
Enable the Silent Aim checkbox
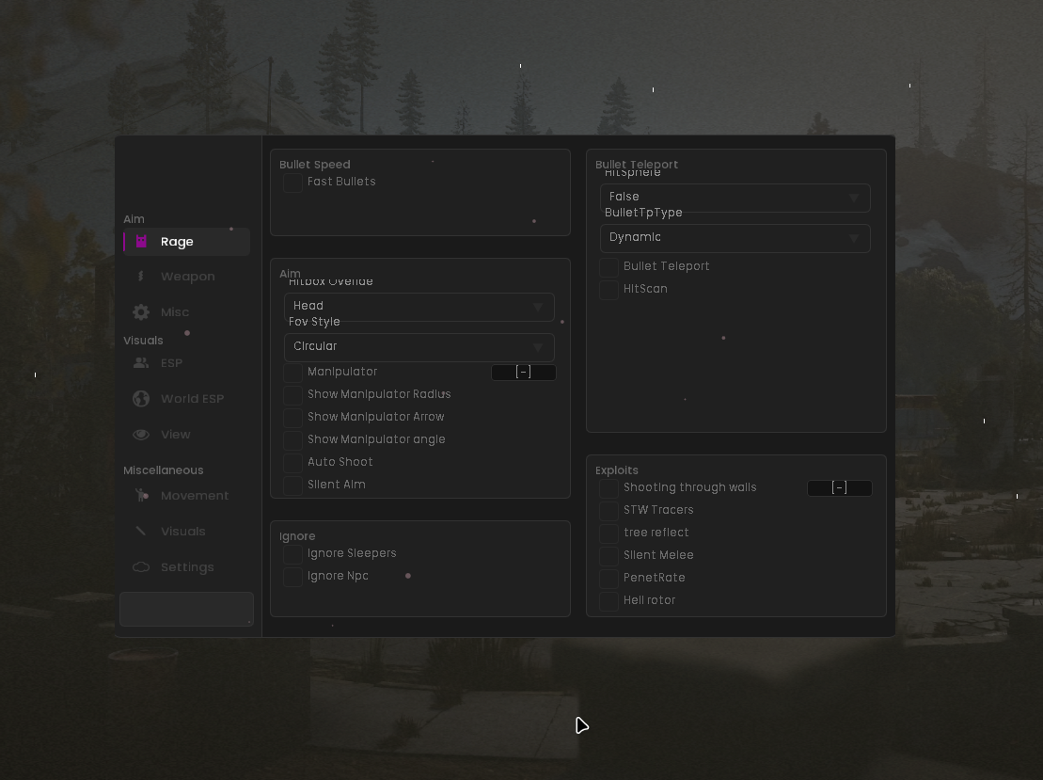pyautogui.click(x=292, y=486)
